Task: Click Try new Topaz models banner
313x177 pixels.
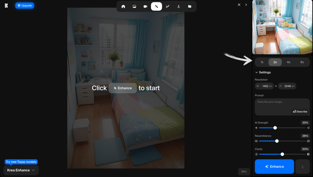Action: 21,162
